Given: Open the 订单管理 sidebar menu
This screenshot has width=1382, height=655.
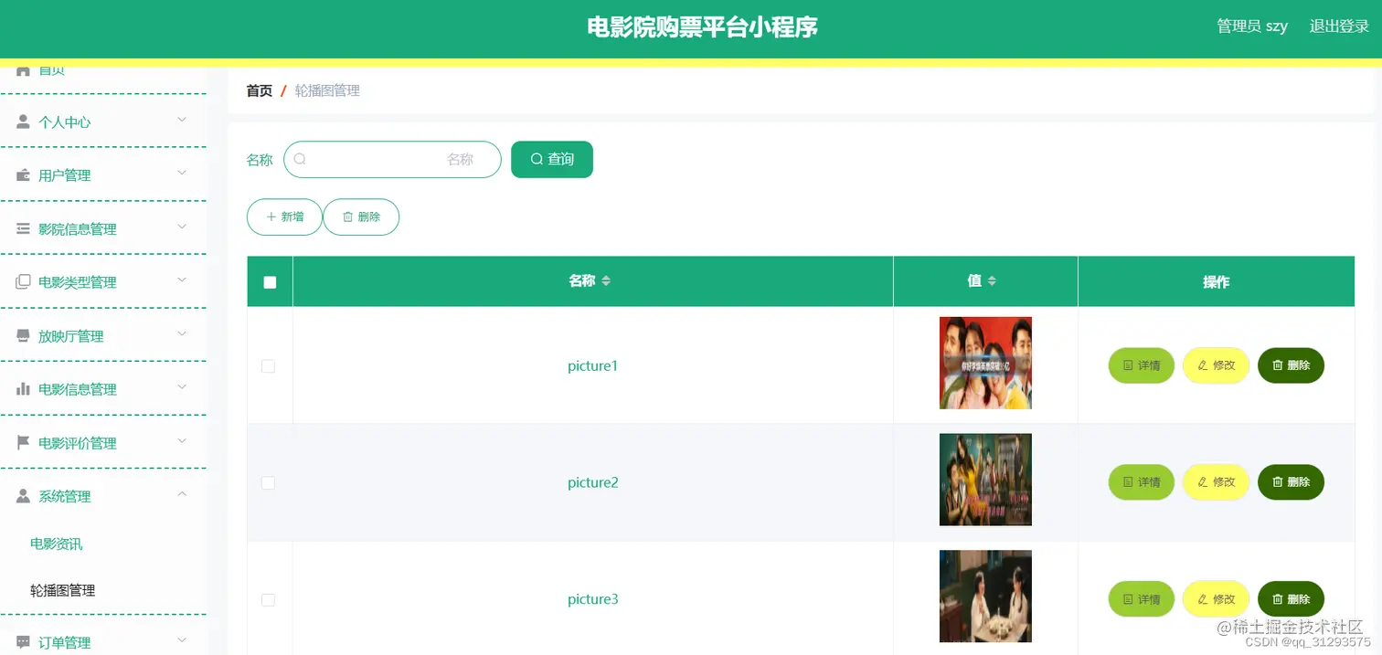Looking at the screenshot, I should click(x=103, y=642).
